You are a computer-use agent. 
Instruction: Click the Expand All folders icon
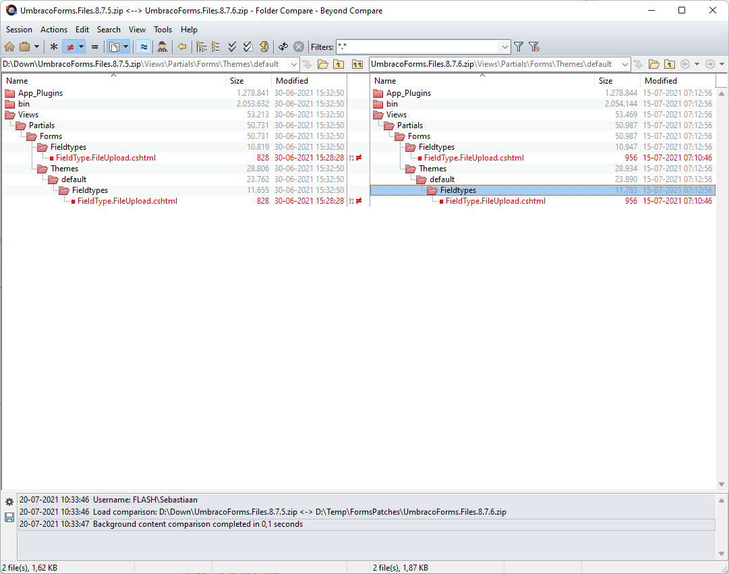pos(201,47)
